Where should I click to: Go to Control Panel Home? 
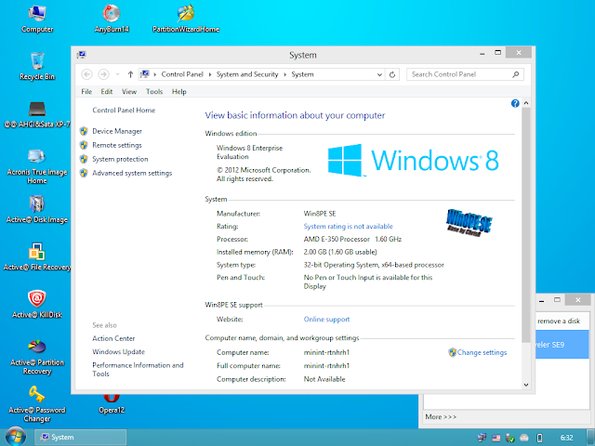[124, 110]
